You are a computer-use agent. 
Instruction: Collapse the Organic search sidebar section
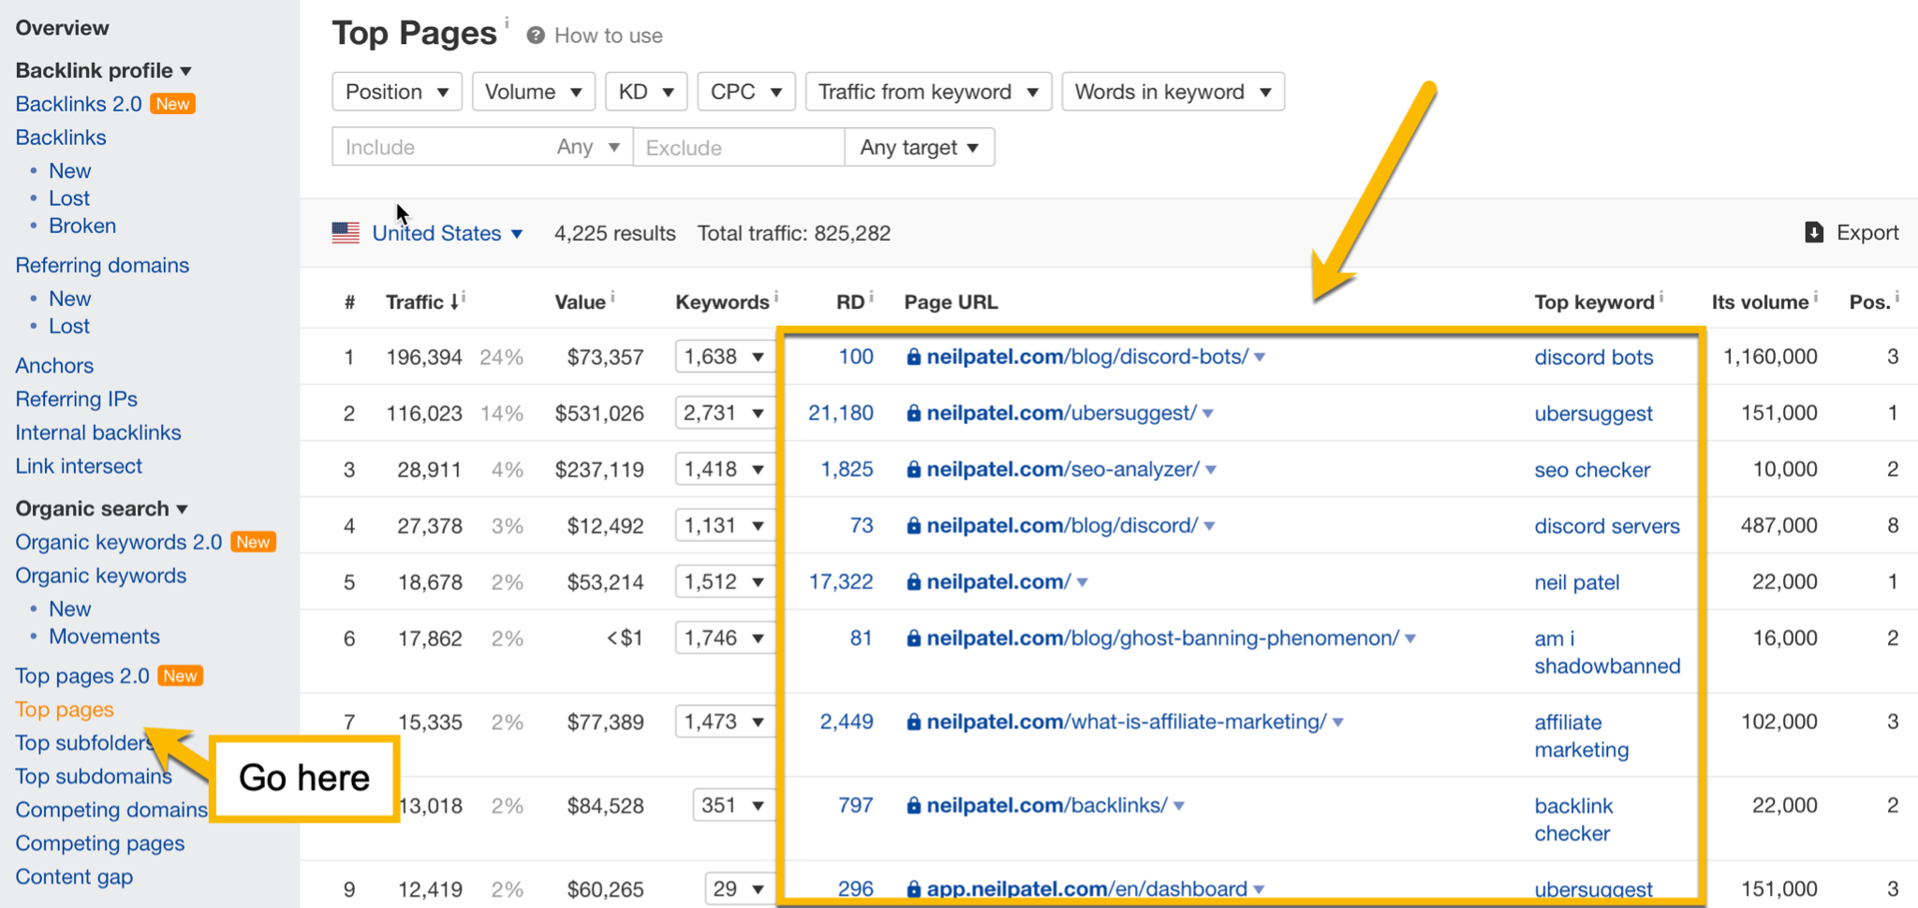(101, 508)
